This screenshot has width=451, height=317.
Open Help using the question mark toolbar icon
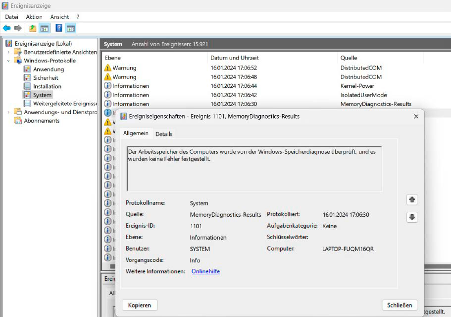click(x=58, y=28)
